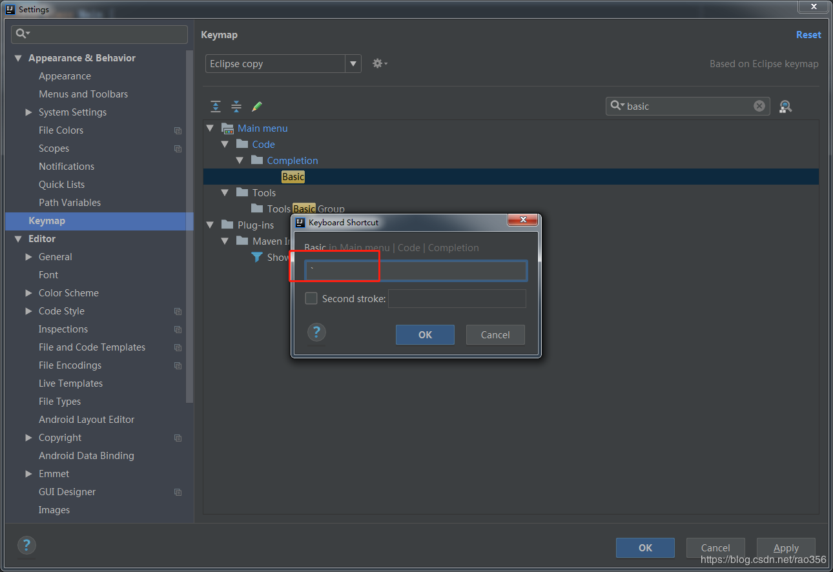833x572 pixels.
Task: Open Path Variables settings
Action: (70, 203)
